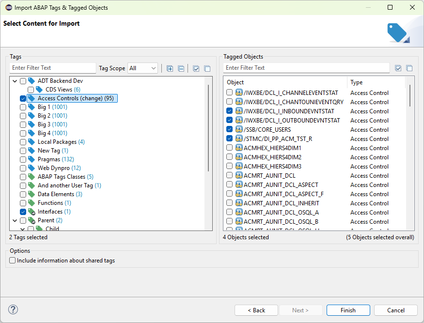This screenshot has height=323, width=424.
Task: Click Check All icon in Tagged Objects
Action: coord(398,68)
